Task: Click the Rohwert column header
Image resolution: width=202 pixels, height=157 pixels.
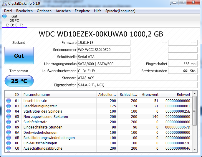Action: [x=176, y=94]
